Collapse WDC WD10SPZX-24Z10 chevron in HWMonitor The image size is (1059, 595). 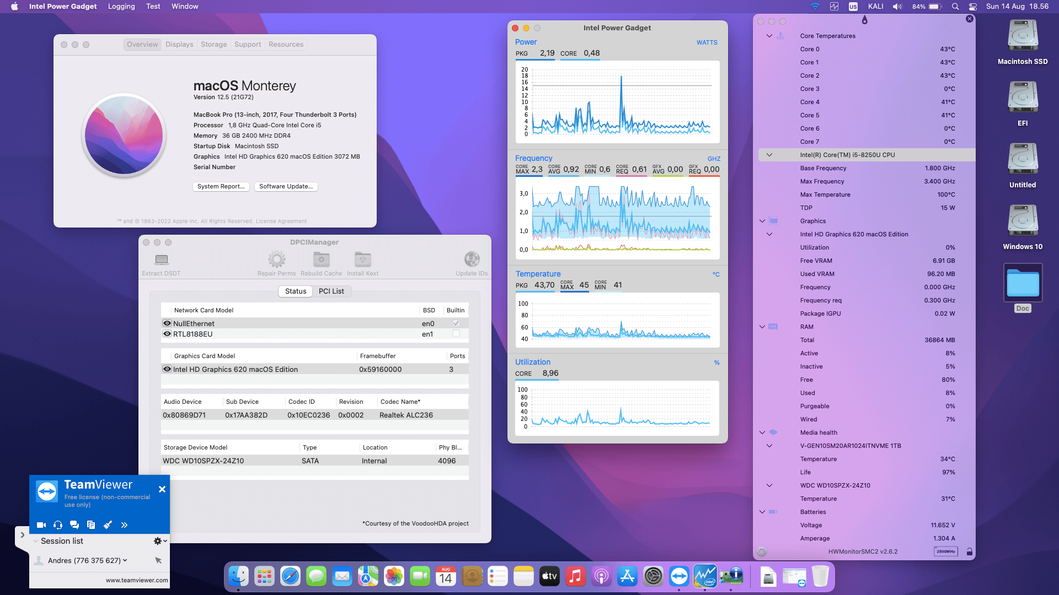click(769, 485)
